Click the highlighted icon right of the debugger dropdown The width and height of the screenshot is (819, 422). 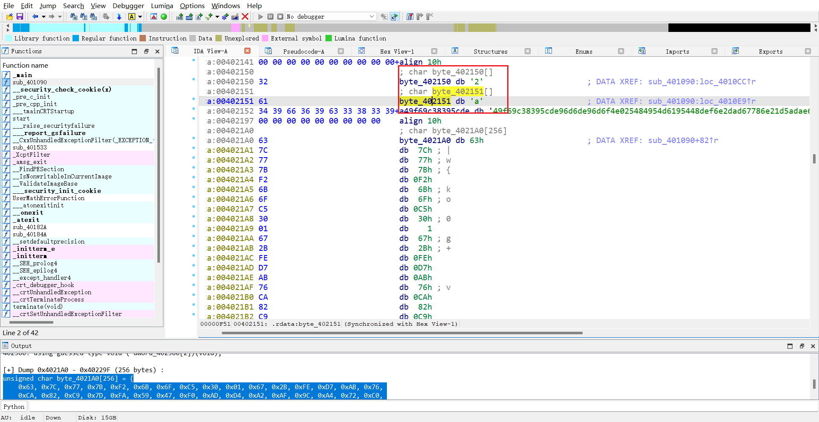point(394,17)
